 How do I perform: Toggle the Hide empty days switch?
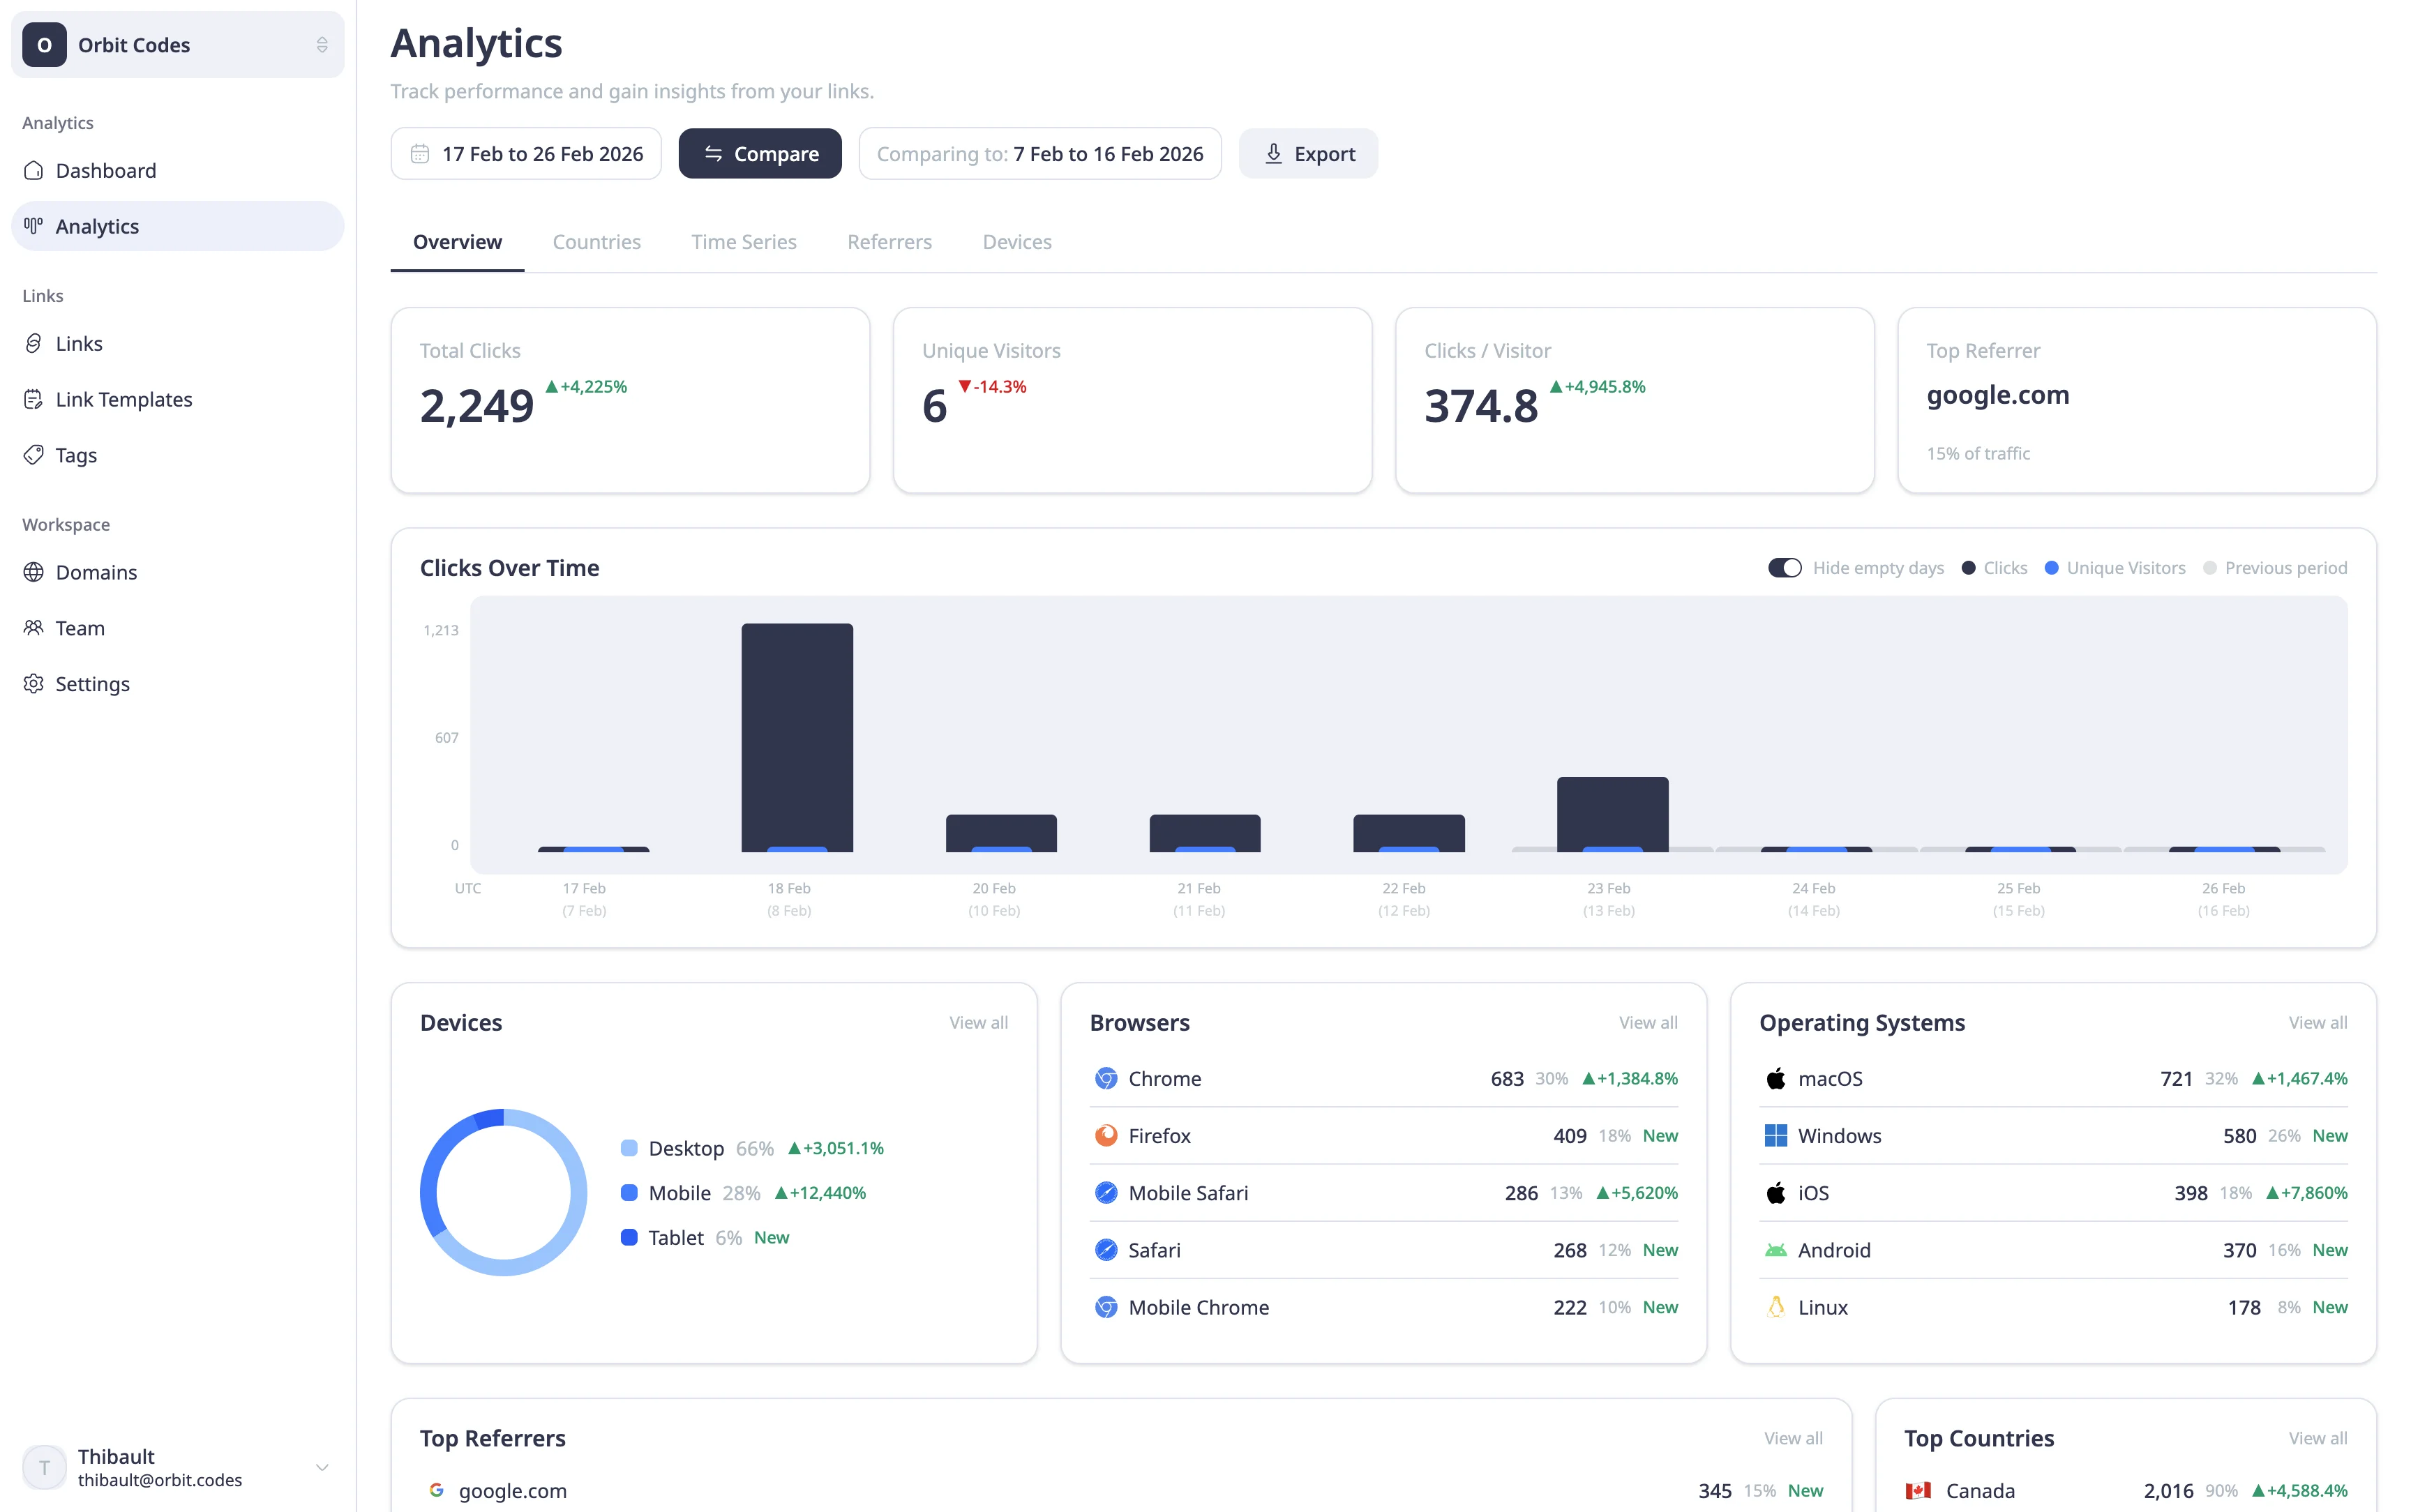[x=1785, y=568]
